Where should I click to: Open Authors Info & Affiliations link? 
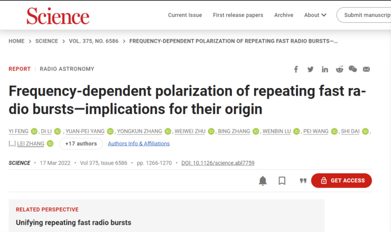click(138, 143)
